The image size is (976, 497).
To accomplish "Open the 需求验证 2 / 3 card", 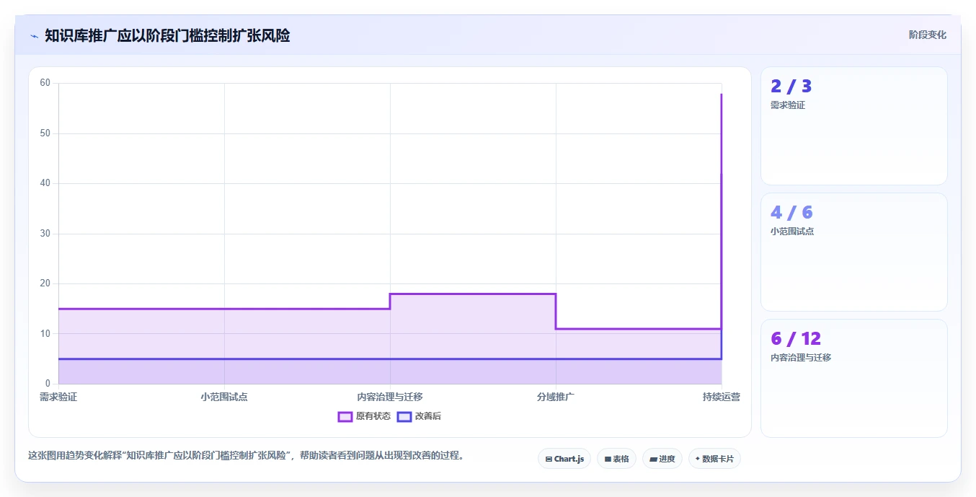I will tap(854, 126).
